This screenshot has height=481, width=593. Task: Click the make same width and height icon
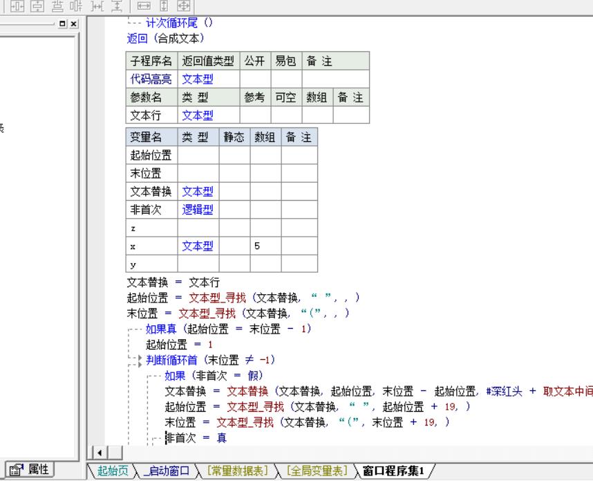184,6
